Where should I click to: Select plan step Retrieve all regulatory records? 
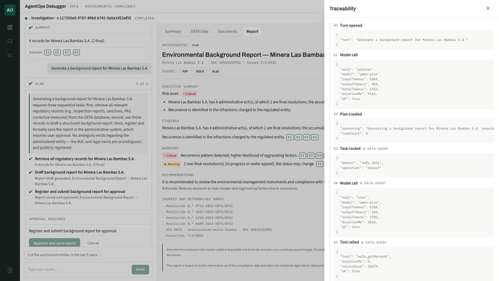point(85,159)
